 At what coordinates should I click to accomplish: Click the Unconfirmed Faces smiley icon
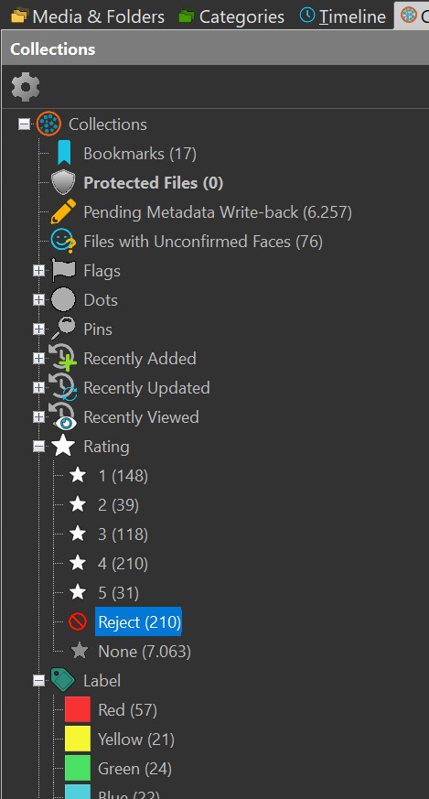point(63,241)
